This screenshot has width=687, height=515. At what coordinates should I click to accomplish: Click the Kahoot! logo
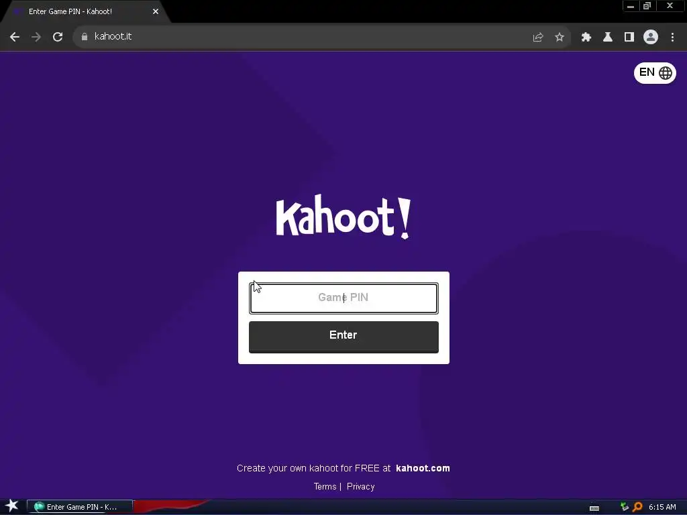(343, 217)
